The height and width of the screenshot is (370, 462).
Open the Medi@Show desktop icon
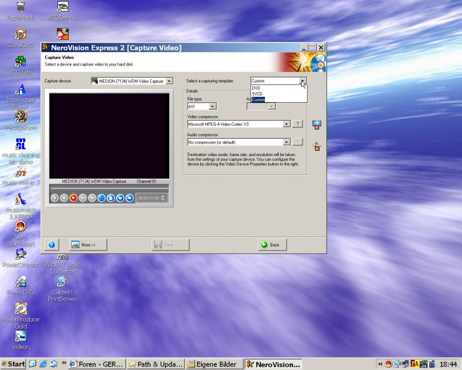click(21, 120)
